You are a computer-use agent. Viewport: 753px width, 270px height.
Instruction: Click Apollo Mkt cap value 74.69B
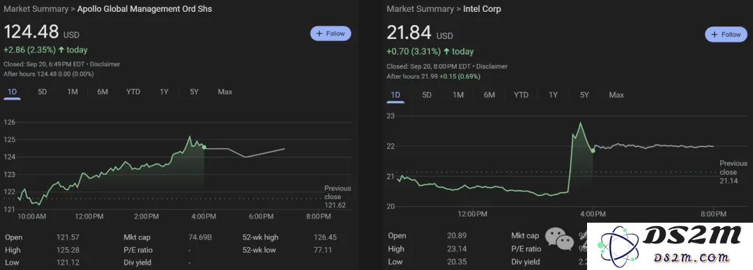(199, 237)
